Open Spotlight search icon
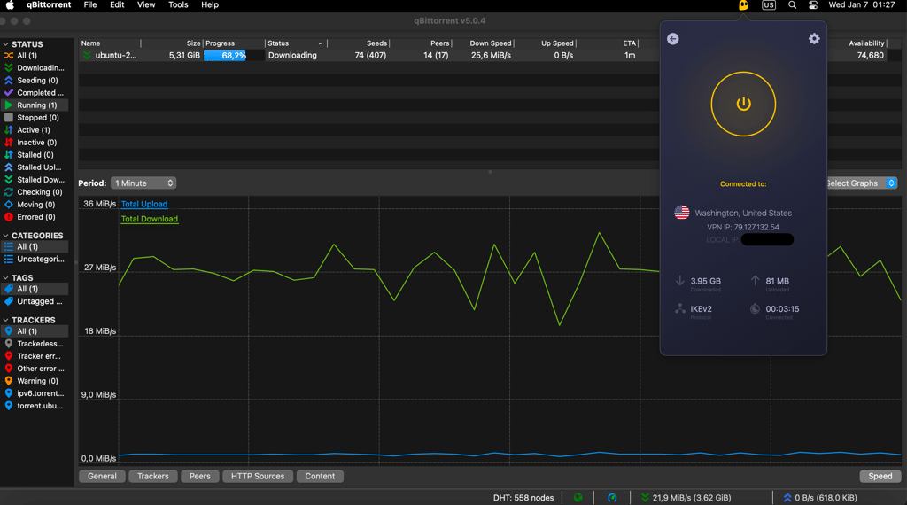This screenshot has height=505, width=907. (793, 5)
